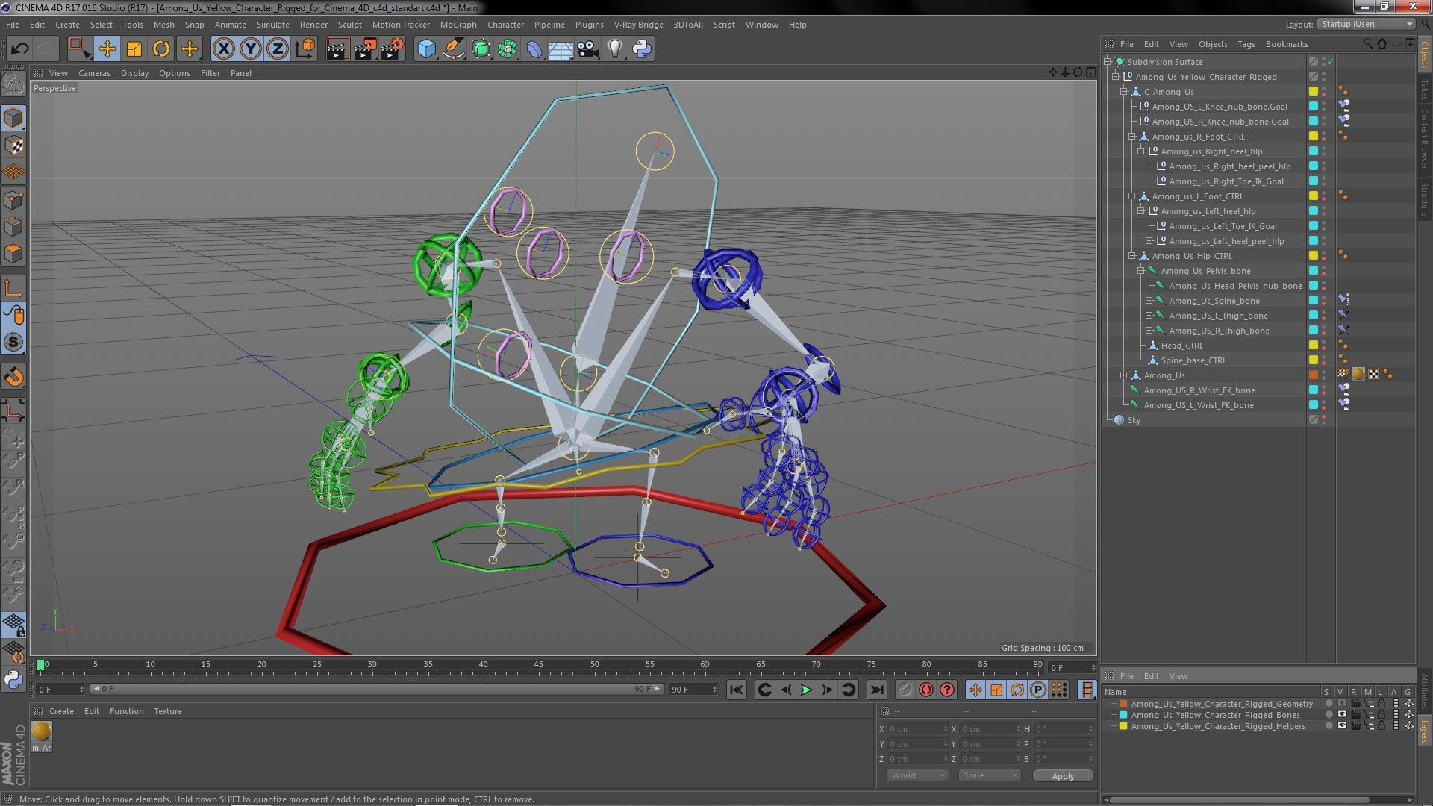
Task: Open Edit Render Settings icon
Action: tap(392, 49)
